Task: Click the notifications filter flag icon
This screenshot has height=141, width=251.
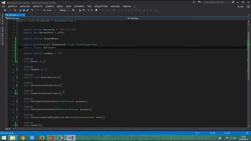Action: tap(200, 2)
